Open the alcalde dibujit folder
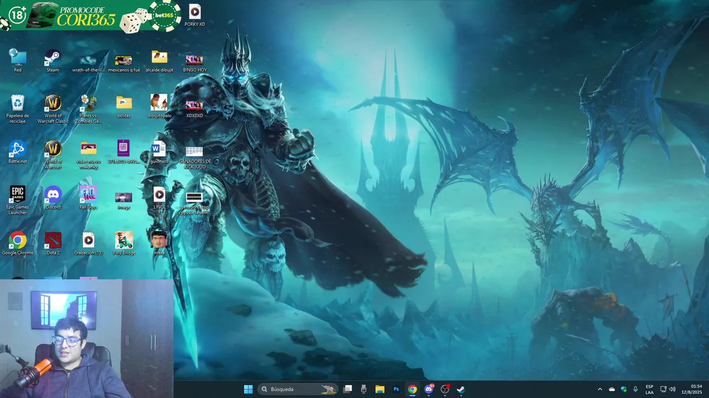Viewport: 709px width, 398px height. point(159,61)
